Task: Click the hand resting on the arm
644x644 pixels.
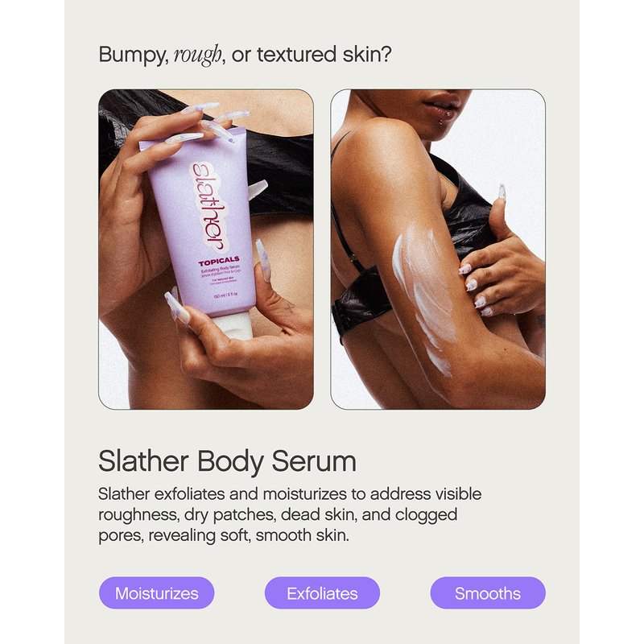Action: 499,263
